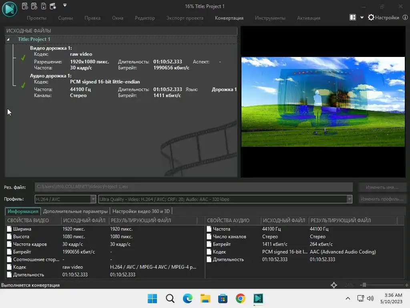Click the СВОЙСТВА ВИДЕО column header
This screenshot has height=308, width=410.
click(x=33, y=221)
